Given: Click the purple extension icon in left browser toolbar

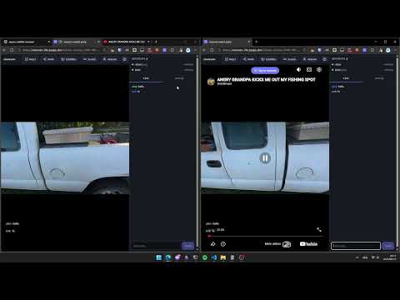Looking at the screenshot, I should (x=165, y=50).
